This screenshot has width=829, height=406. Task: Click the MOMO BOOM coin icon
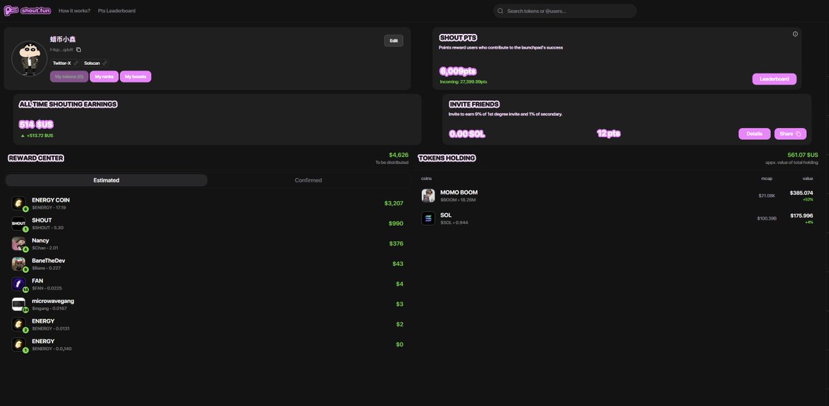428,195
